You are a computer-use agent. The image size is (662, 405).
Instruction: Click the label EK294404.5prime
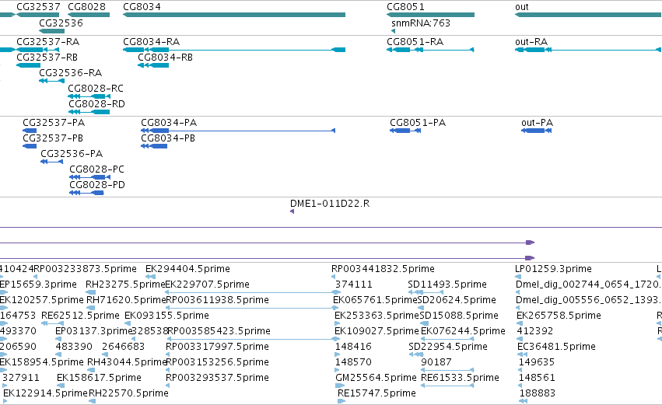[x=188, y=269]
